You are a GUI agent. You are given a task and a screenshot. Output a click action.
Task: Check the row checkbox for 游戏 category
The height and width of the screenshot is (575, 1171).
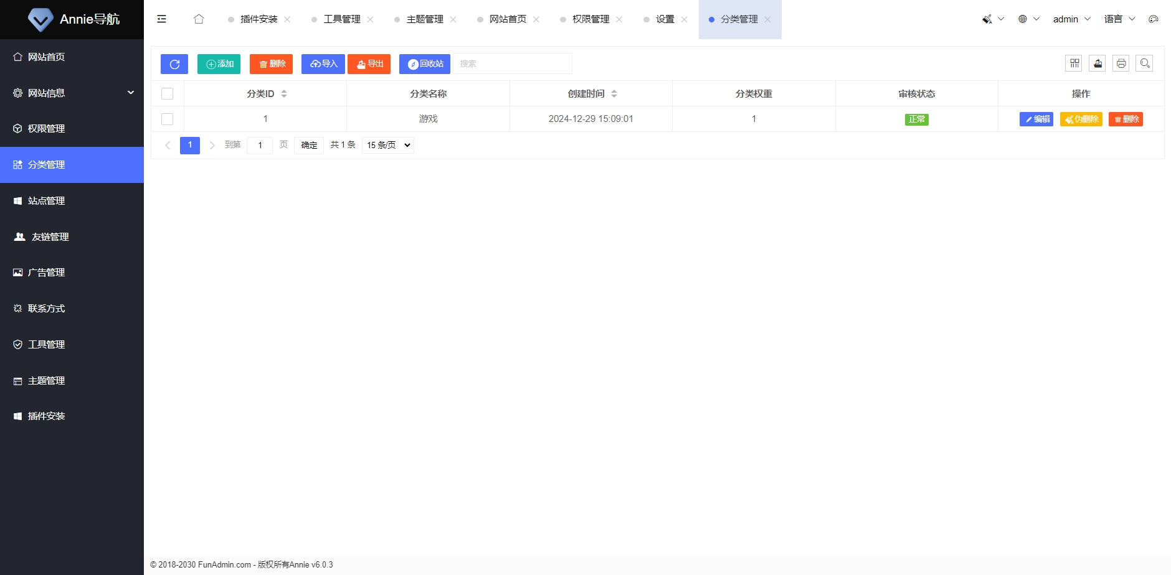coord(167,119)
